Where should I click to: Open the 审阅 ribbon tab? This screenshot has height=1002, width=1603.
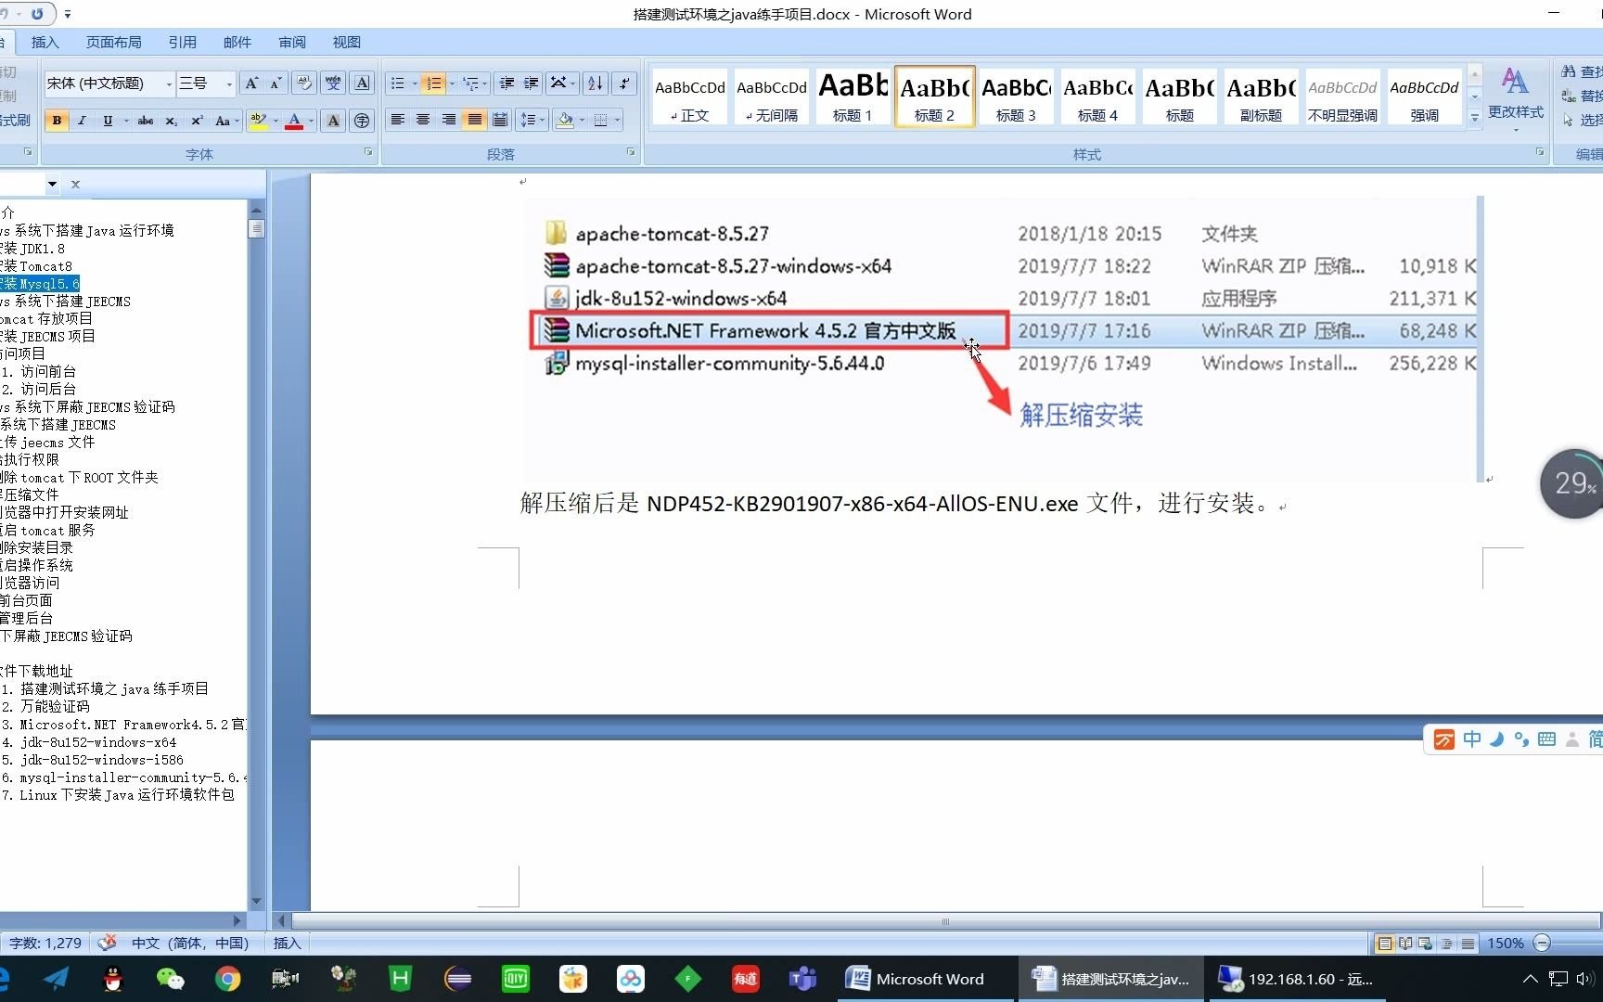[x=291, y=42]
